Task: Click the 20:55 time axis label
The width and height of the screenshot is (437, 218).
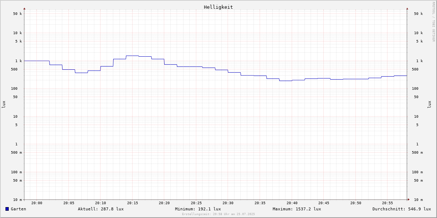Action: tap(387, 203)
